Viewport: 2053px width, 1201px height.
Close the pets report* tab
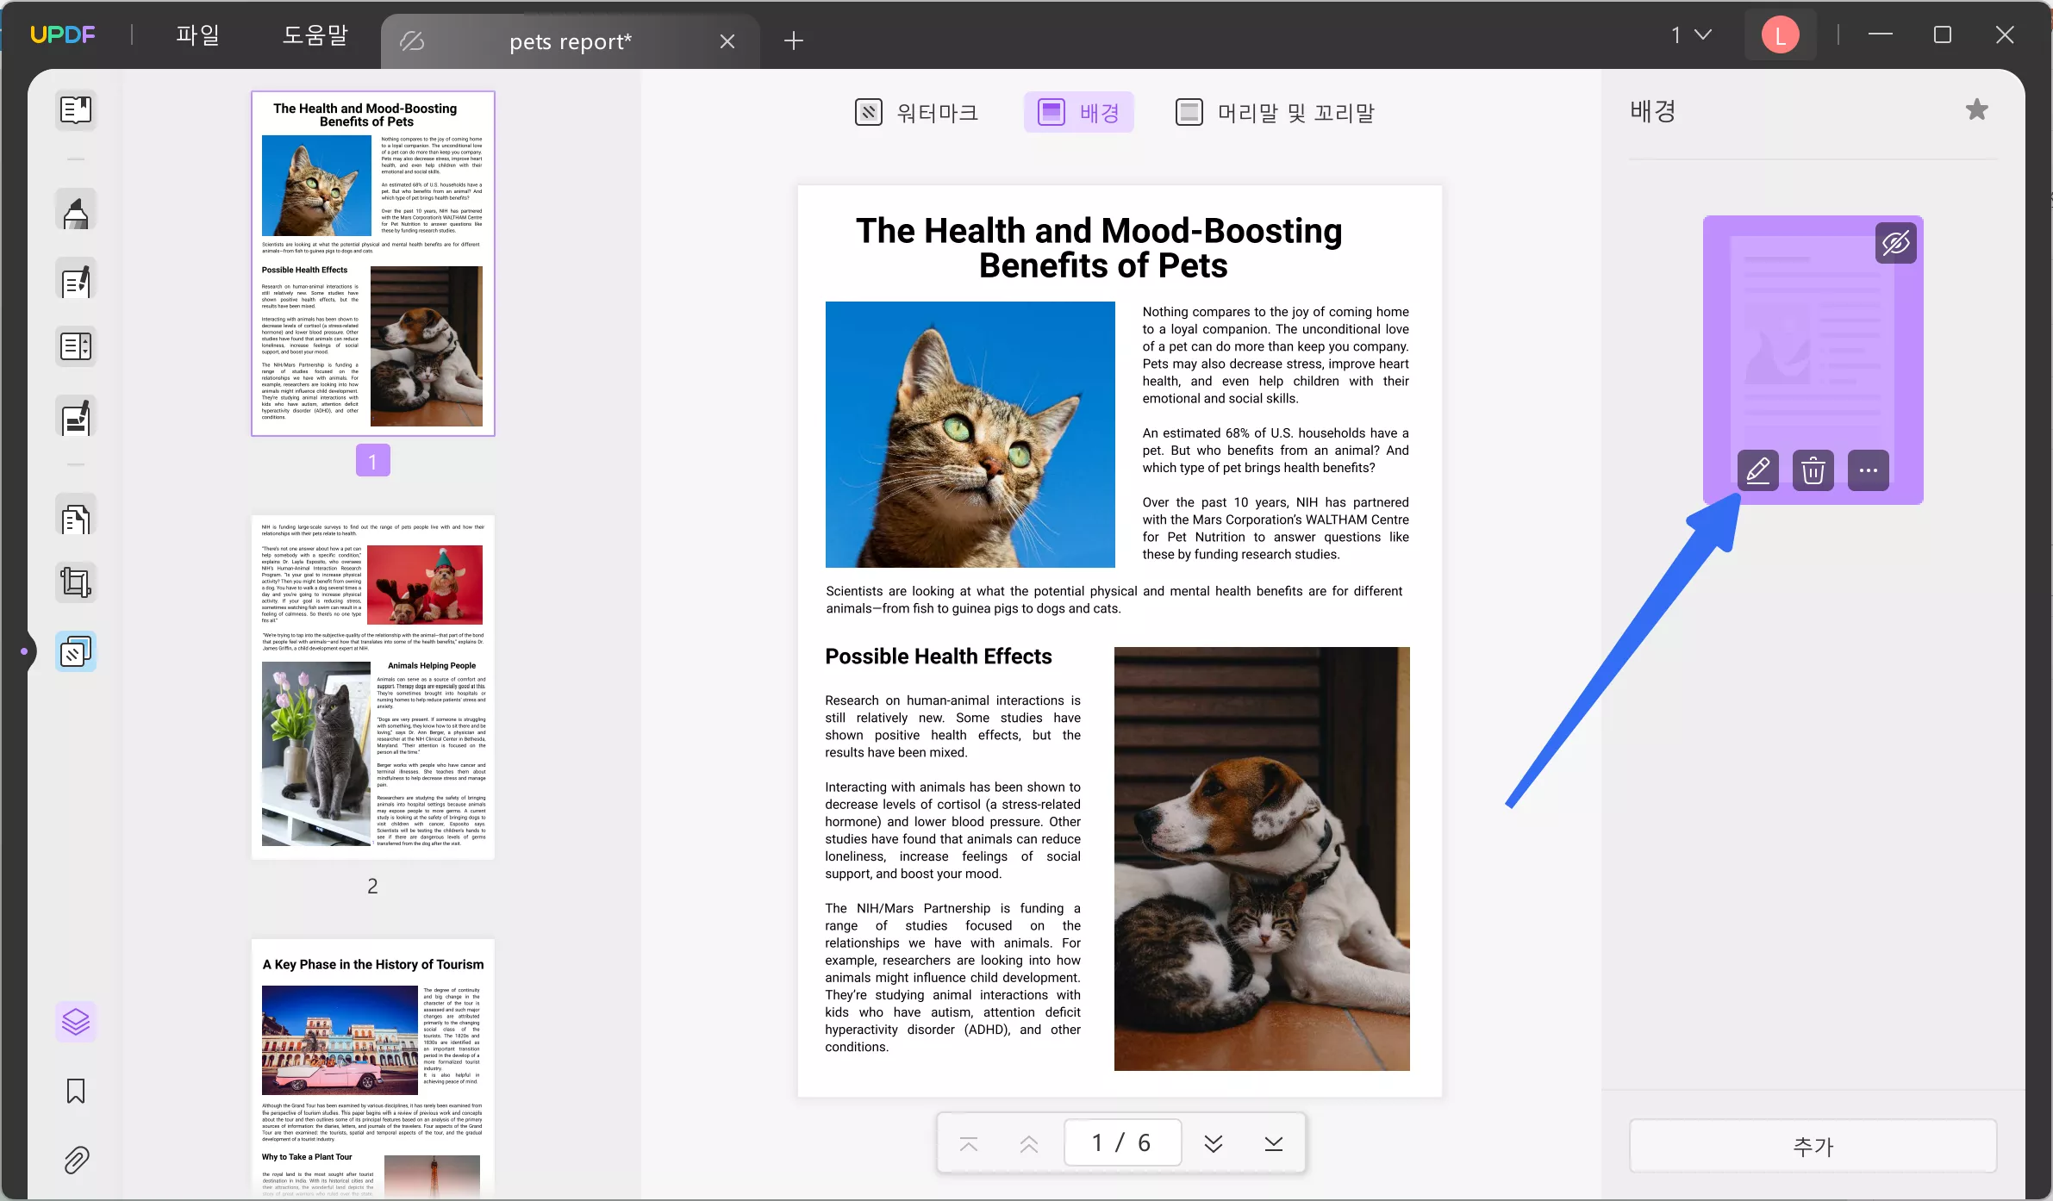coord(727,41)
